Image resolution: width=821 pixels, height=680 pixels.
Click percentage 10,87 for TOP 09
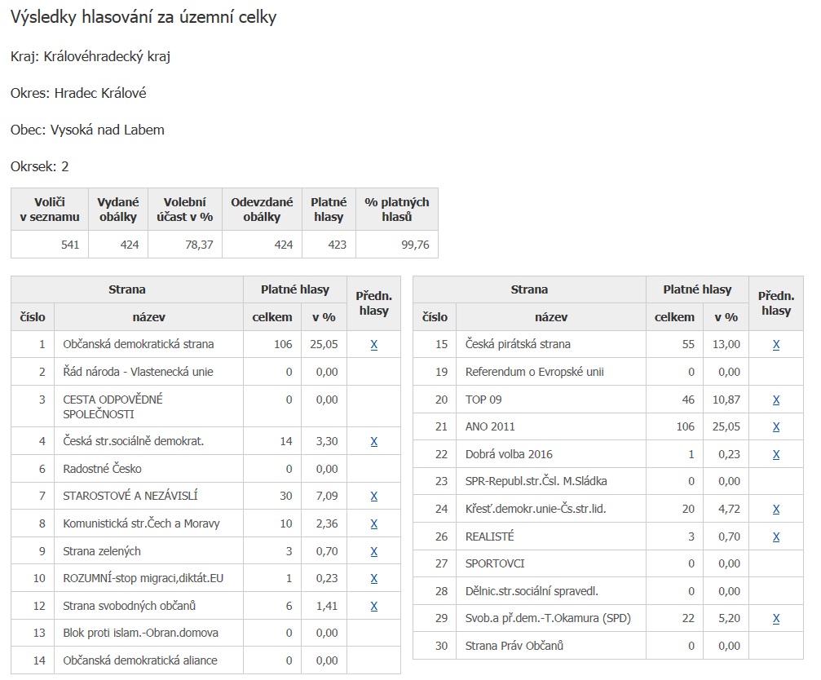[x=726, y=400]
